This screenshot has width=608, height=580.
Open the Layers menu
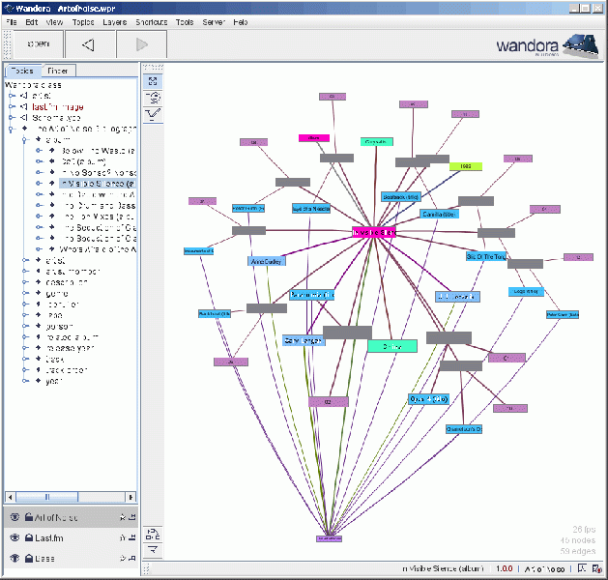(113, 22)
